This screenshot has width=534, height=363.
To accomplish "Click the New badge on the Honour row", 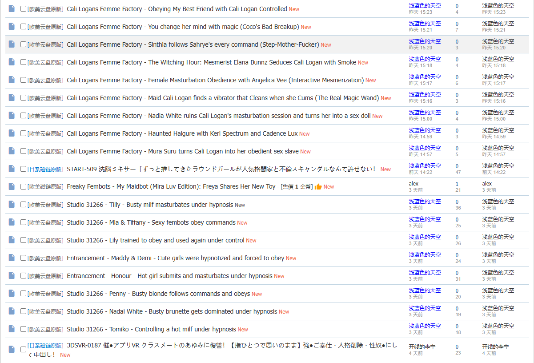I will tap(279, 276).
